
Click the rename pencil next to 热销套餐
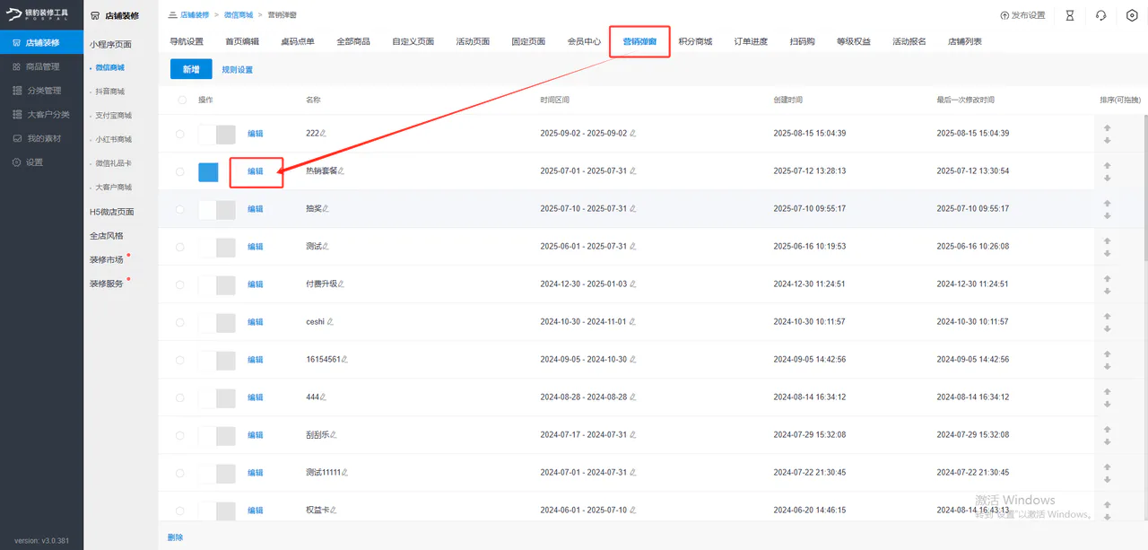[x=341, y=171]
